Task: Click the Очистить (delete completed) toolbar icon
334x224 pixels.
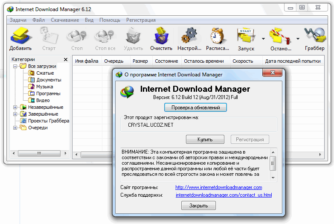Action: pyautogui.click(x=161, y=35)
